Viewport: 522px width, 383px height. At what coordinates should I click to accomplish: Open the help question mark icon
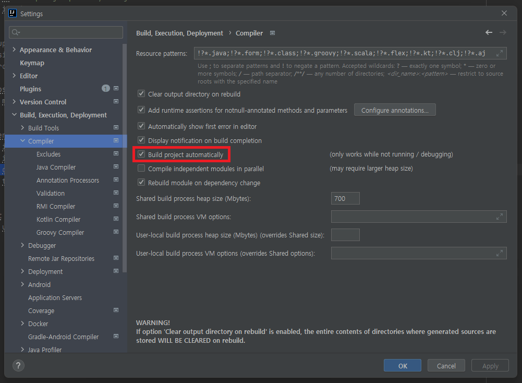click(x=18, y=365)
